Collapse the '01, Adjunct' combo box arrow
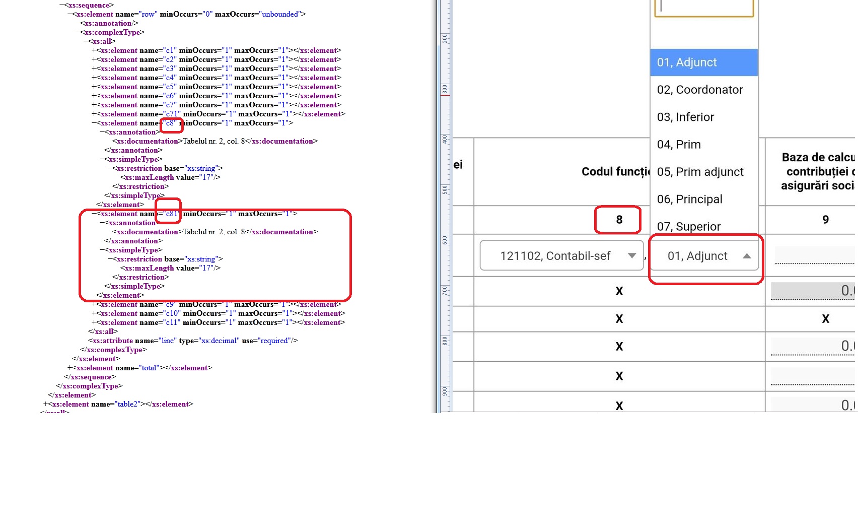858x532 pixels. (x=747, y=256)
